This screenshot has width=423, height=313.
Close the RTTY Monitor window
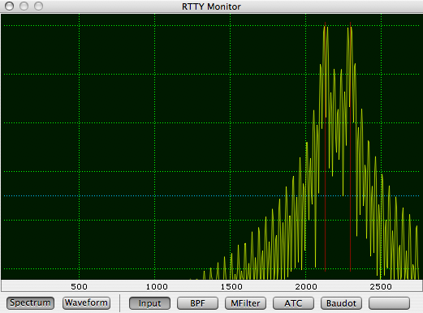point(10,6)
